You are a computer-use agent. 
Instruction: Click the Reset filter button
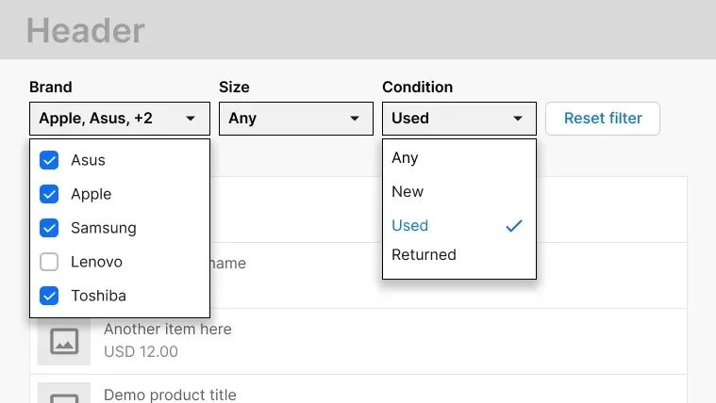tap(603, 119)
